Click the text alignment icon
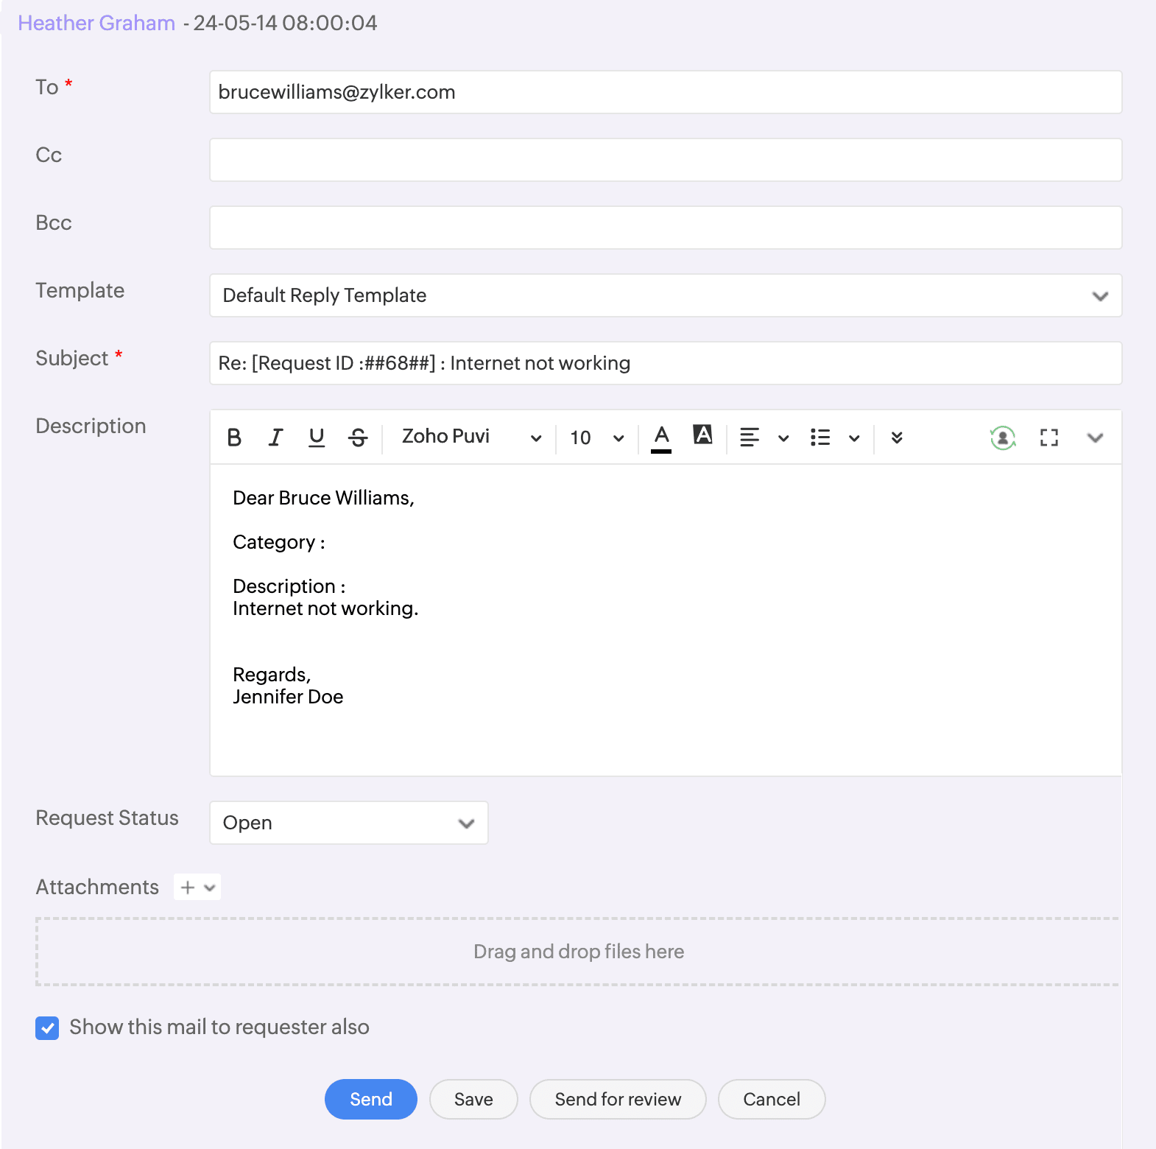Screen dimensions: 1156x1149 click(x=750, y=438)
